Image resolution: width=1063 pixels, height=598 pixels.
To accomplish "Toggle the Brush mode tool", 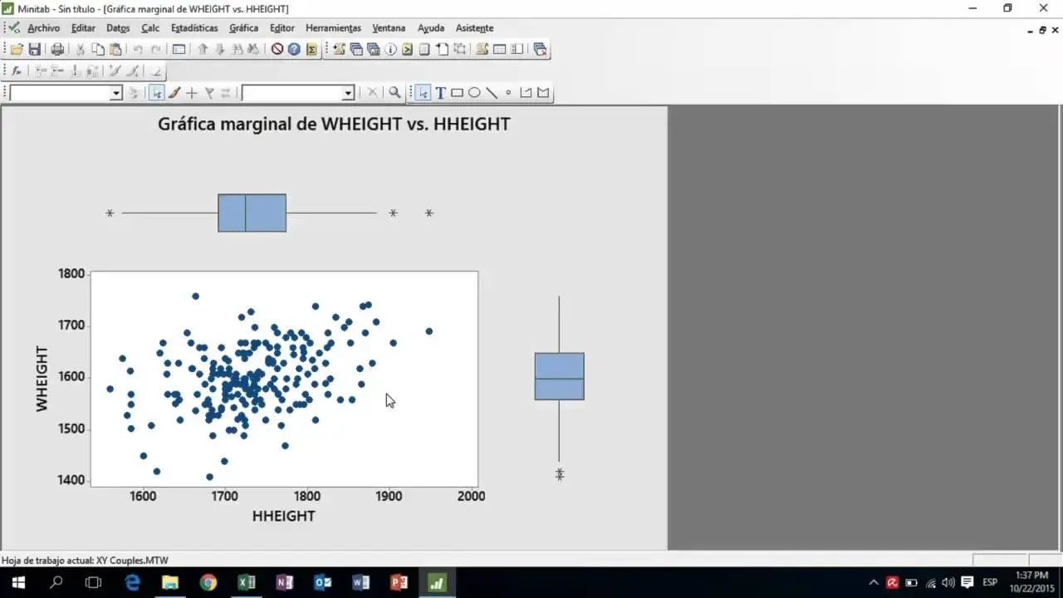I will pyautogui.click(x=174, y=93).
